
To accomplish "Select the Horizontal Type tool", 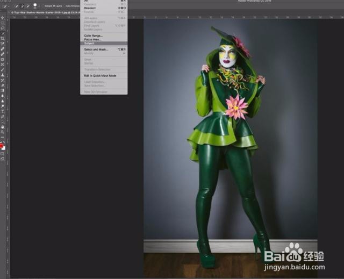I will coord(2,111).
